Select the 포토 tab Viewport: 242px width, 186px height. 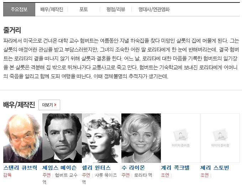click(84, 10)
